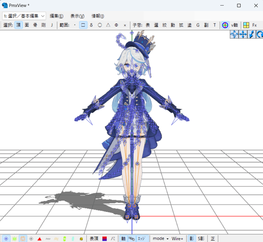
Task: Click the circular arrow rotate camera icon
Action: (260, 34)
